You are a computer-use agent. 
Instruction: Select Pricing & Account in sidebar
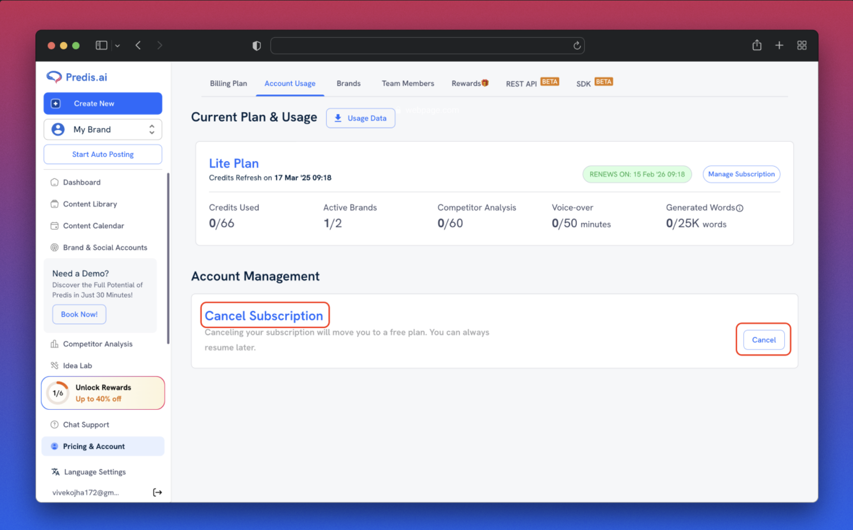point(103,446)
